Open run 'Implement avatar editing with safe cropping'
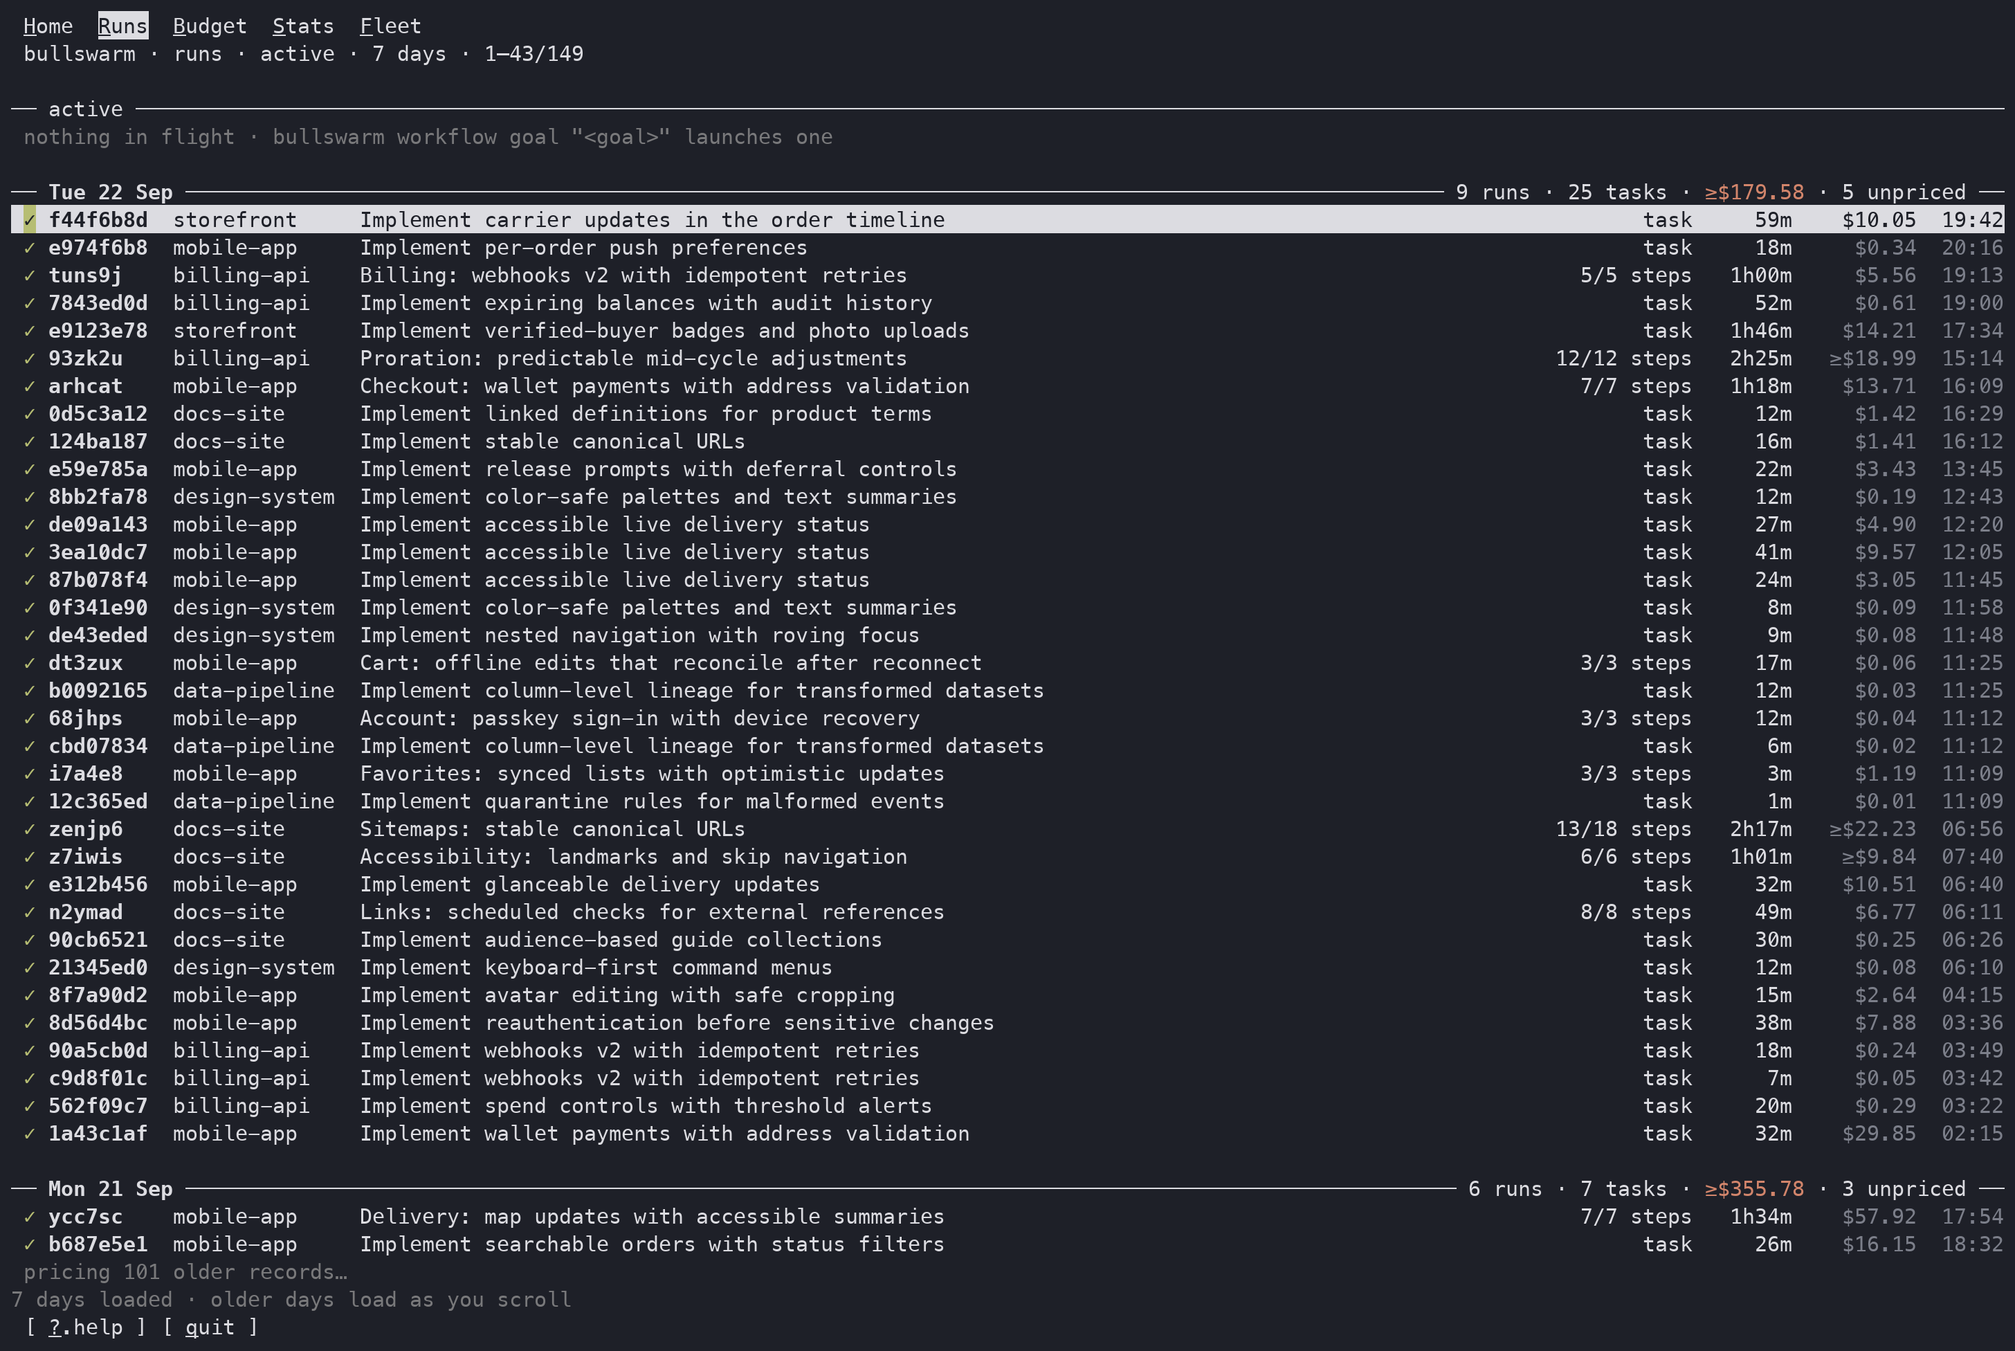This screenshot has width=2015, height=1351. 627,995
